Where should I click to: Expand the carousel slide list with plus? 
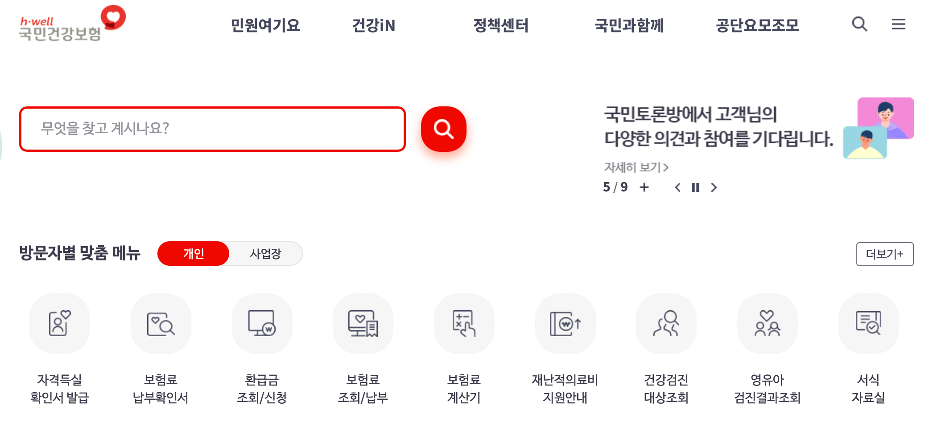645,188
